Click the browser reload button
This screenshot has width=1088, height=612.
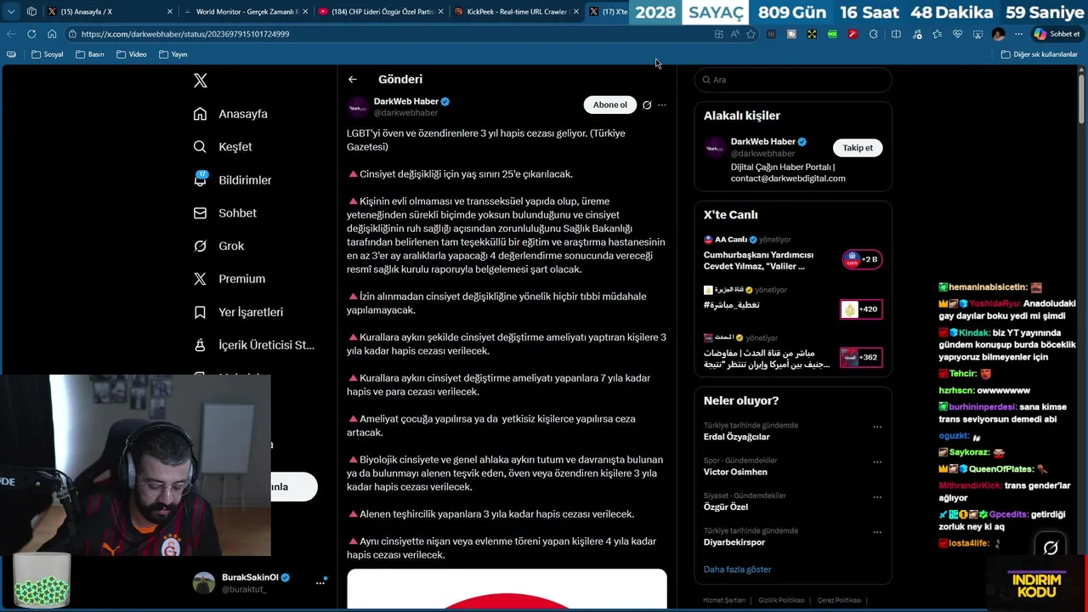pyautogui.click(x=31, y=34)
